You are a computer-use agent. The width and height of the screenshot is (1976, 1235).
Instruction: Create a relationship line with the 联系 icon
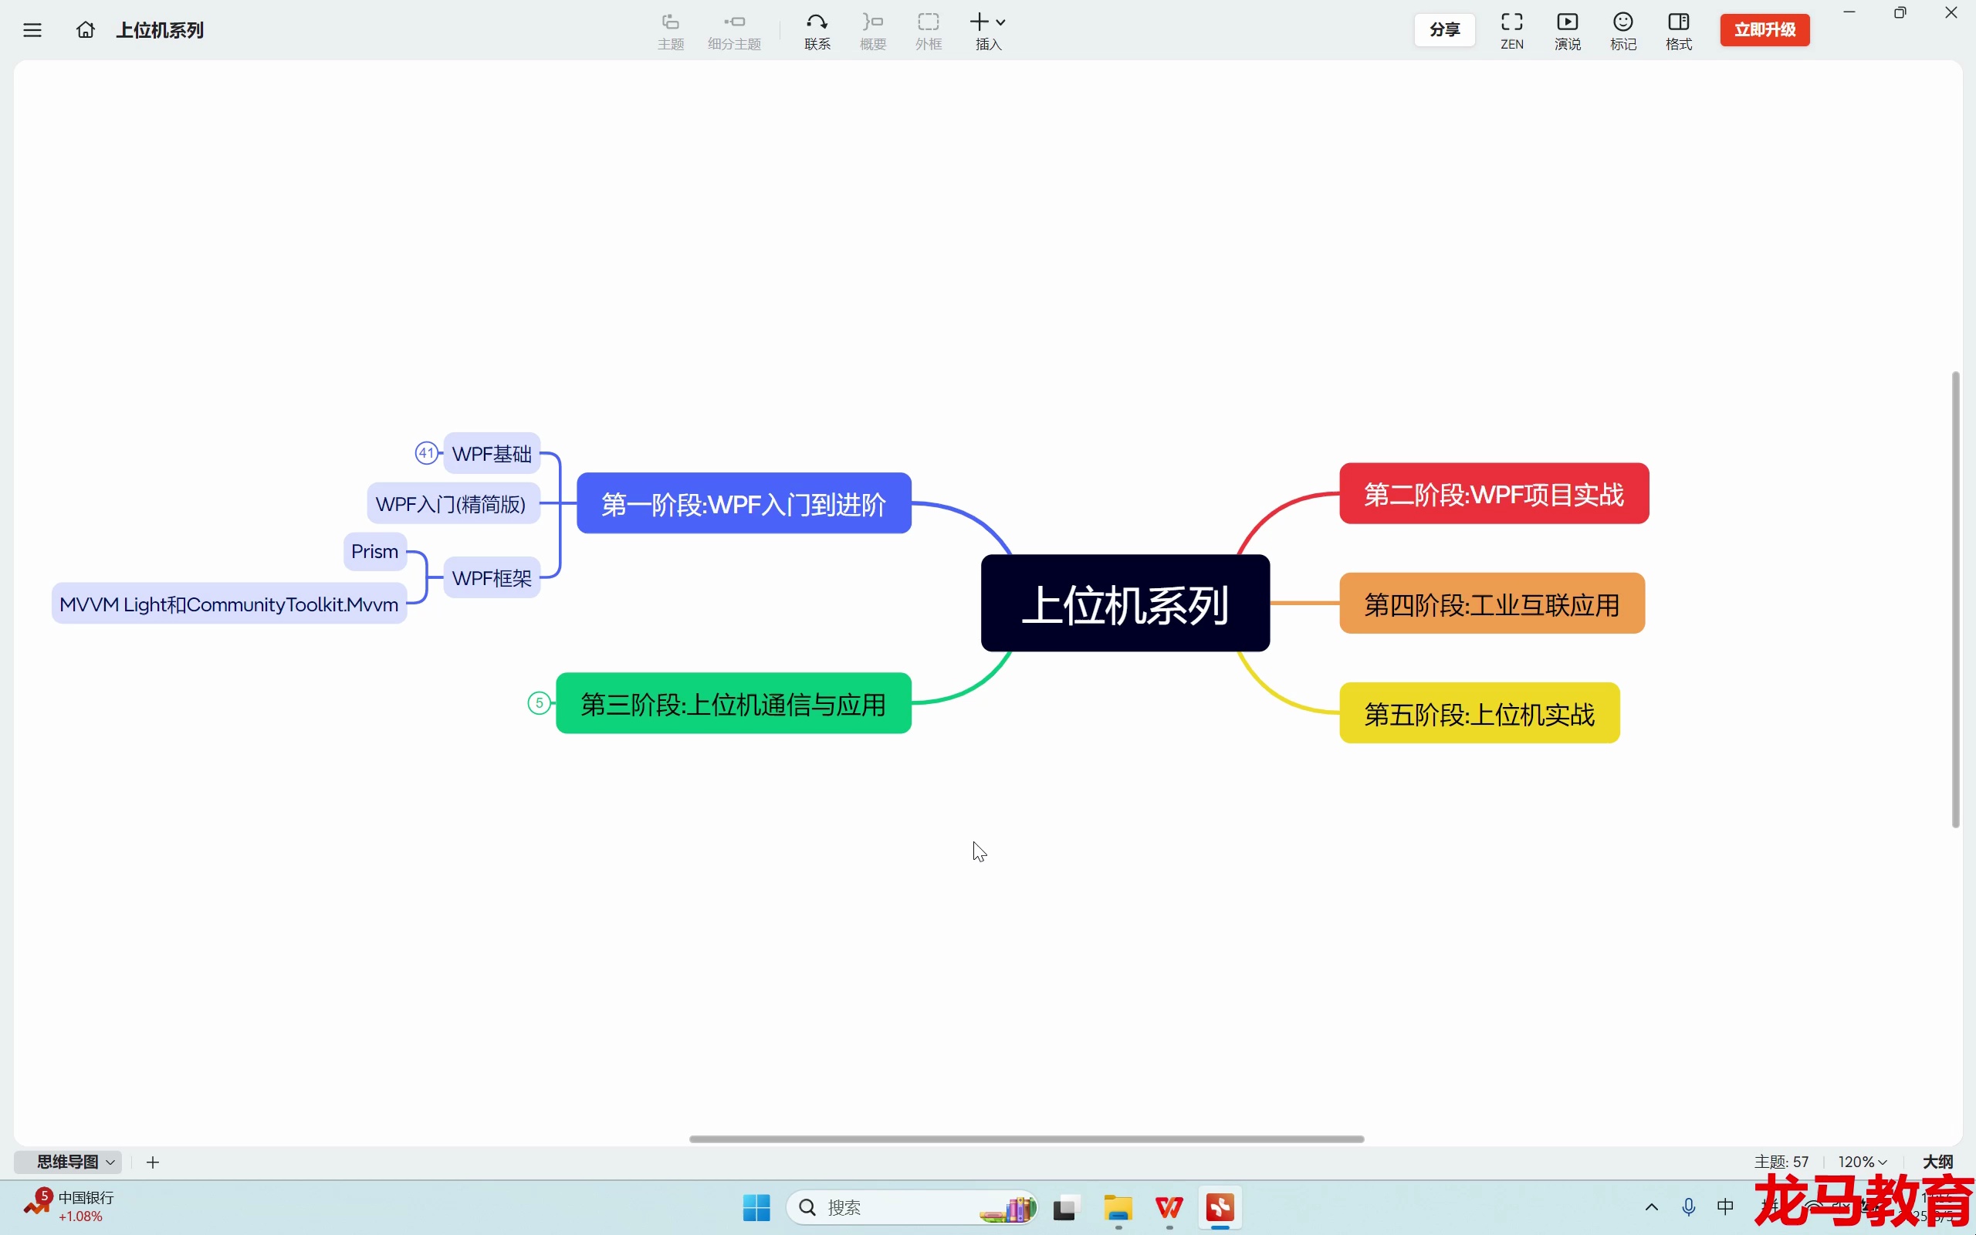coord(817,29)
